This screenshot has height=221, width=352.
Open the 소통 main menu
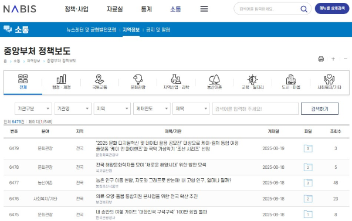(x=175, y=9)
